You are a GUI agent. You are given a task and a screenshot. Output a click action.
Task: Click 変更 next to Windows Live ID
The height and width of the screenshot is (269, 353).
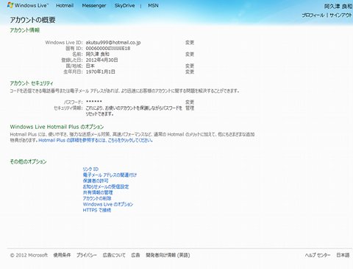pos(190,43)
